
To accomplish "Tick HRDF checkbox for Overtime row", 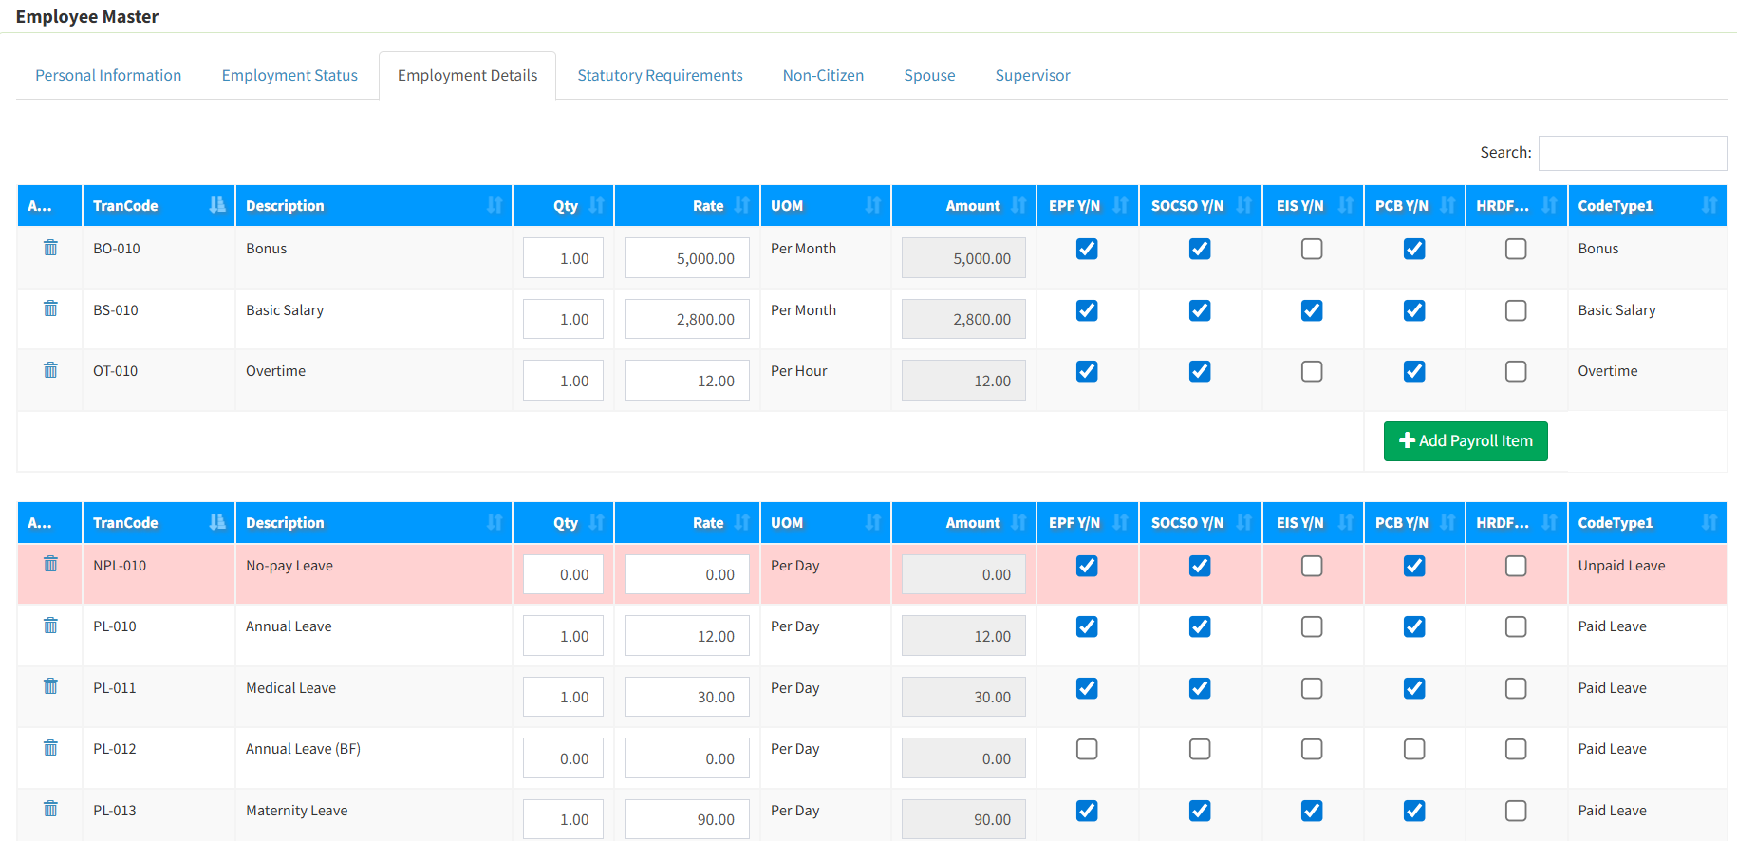I will (1516, 371).
